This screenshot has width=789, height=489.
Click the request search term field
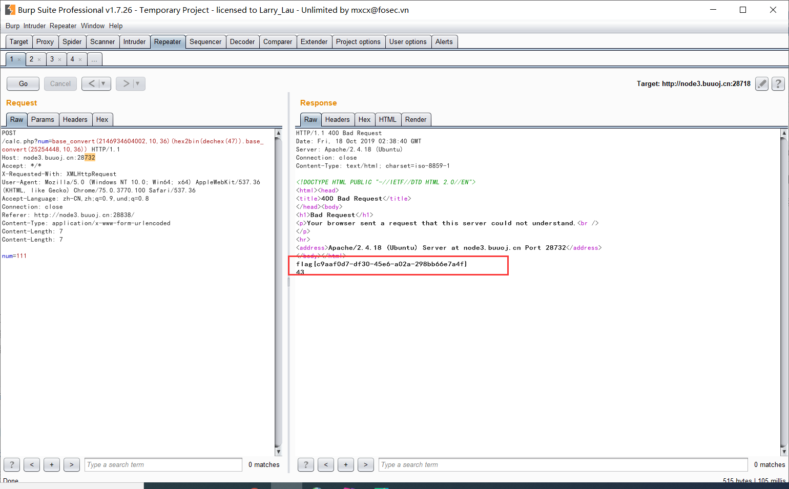(x=163, y=464)
